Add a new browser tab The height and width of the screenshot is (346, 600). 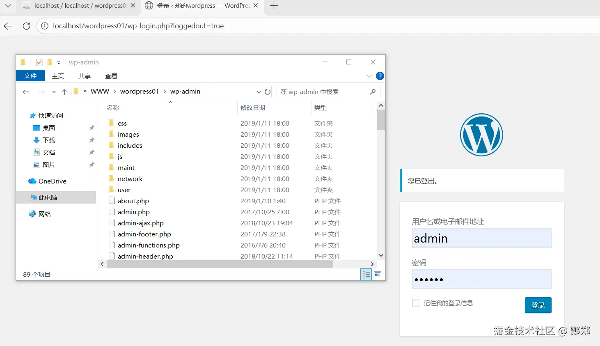pyautogui.click(x=274, y=6)
